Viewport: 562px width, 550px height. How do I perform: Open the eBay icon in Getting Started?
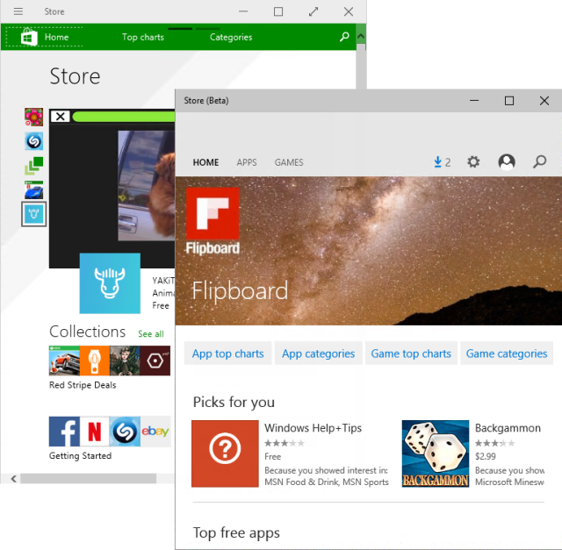click(x=155, y=432)
